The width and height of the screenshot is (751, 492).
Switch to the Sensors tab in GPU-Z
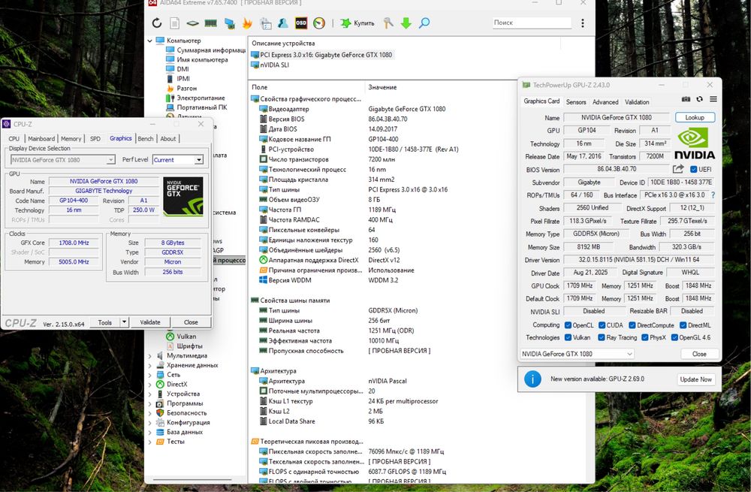[x=576, y=102]
